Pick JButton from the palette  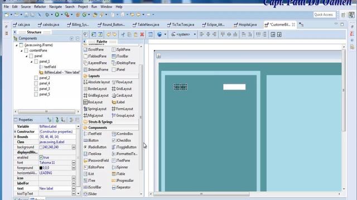91,141
